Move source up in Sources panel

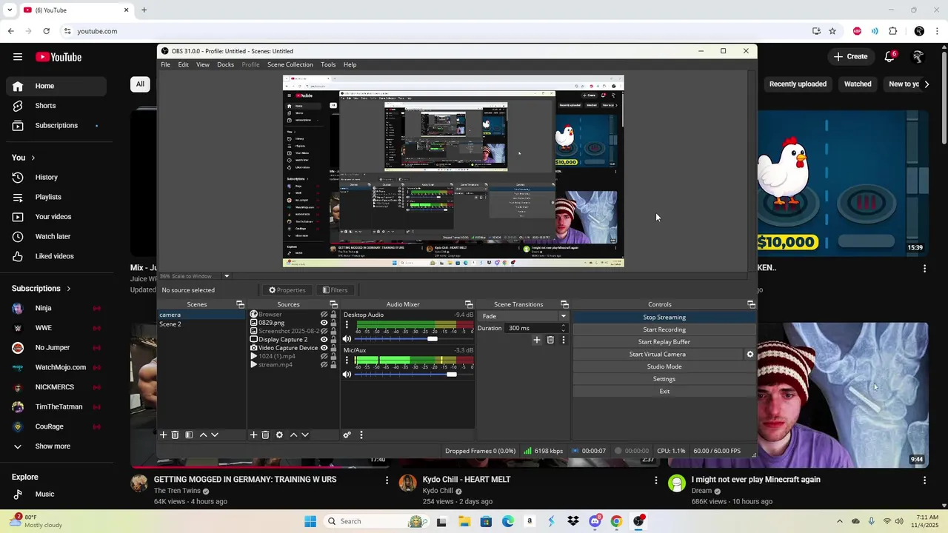pyautogui.click(x=293, y=435)
